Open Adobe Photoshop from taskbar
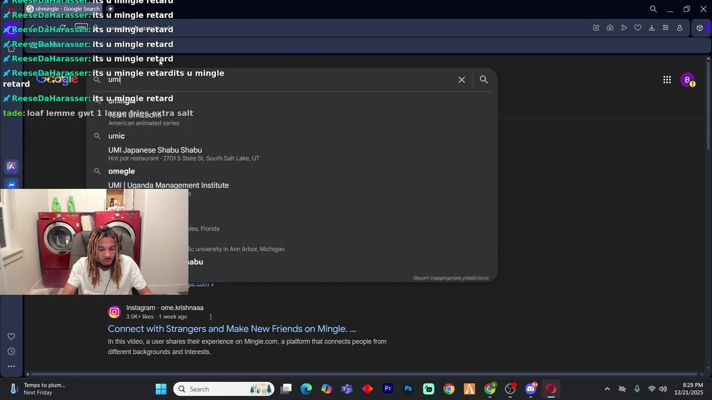Viewport: 712px width, 400px height. click(x=408, y=389)
